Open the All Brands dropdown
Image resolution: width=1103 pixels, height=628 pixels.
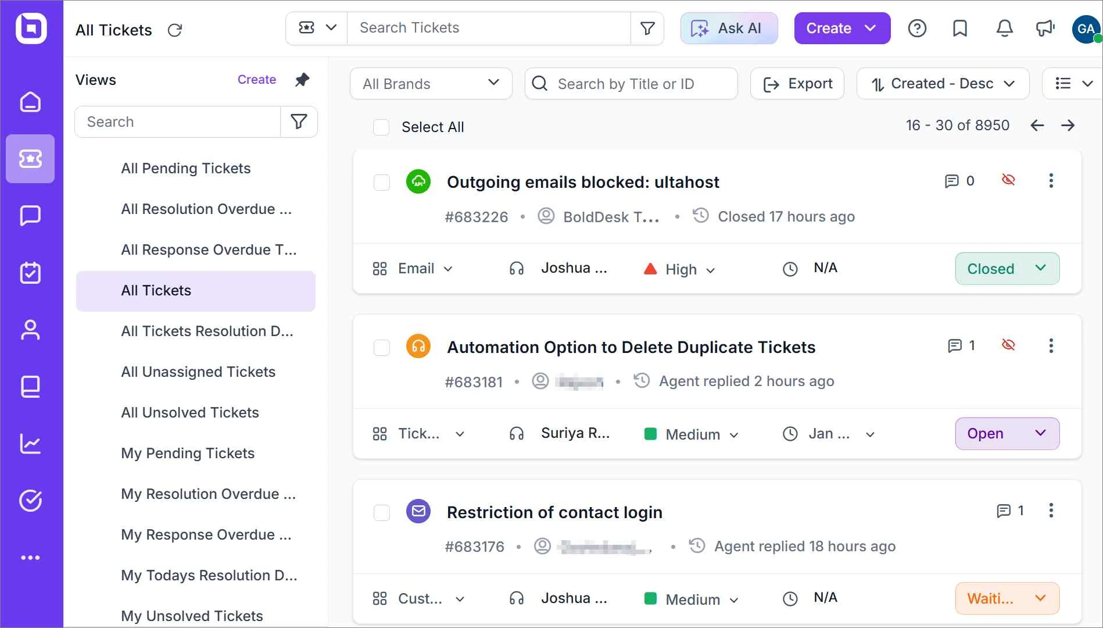(431, 84)
